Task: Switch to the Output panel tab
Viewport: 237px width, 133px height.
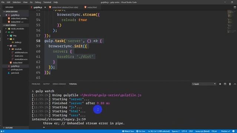Action: [x=46, y=84]
